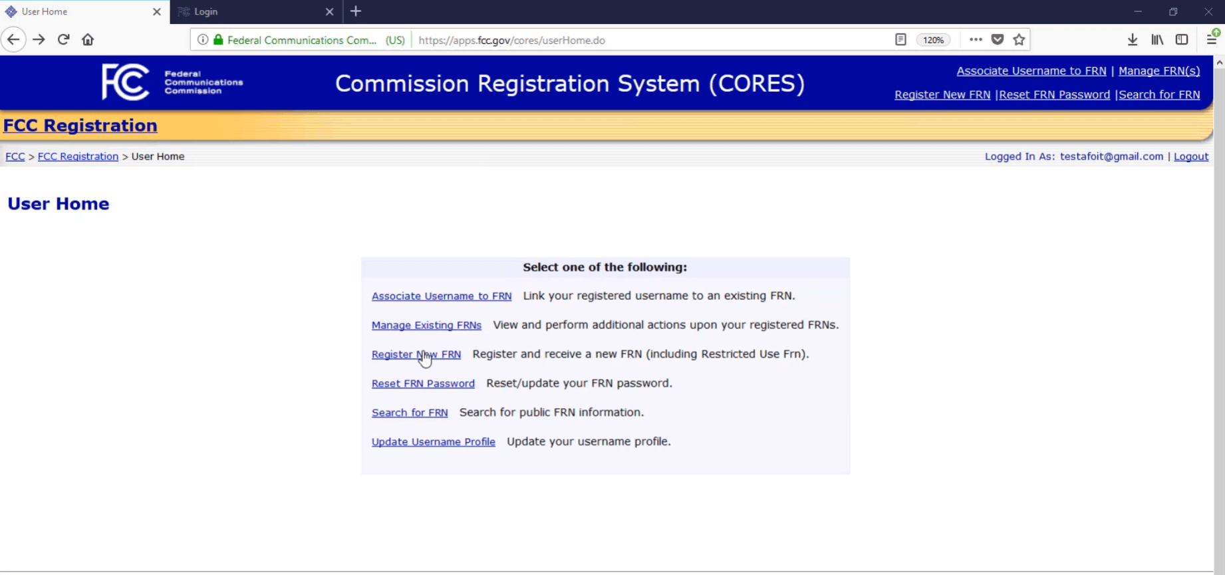Open Update Username Profile link
Screen dimensions: 1225x575
coord(434,443)
